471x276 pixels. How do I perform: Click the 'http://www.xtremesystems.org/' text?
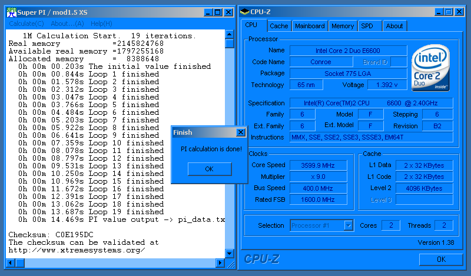77,250
